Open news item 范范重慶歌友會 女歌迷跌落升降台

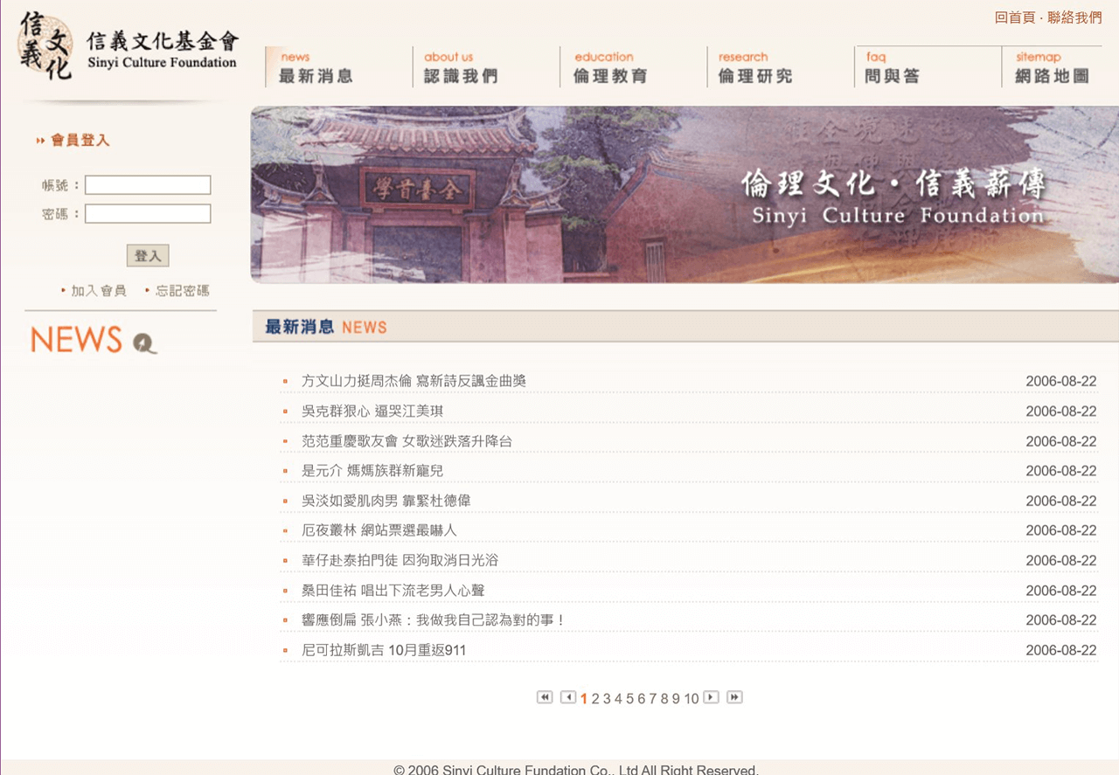(x=407, y=441)
